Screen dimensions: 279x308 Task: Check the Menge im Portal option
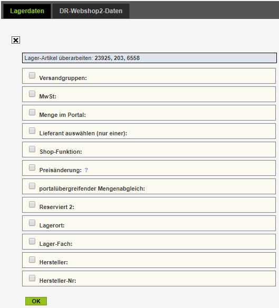pos(32,112)
